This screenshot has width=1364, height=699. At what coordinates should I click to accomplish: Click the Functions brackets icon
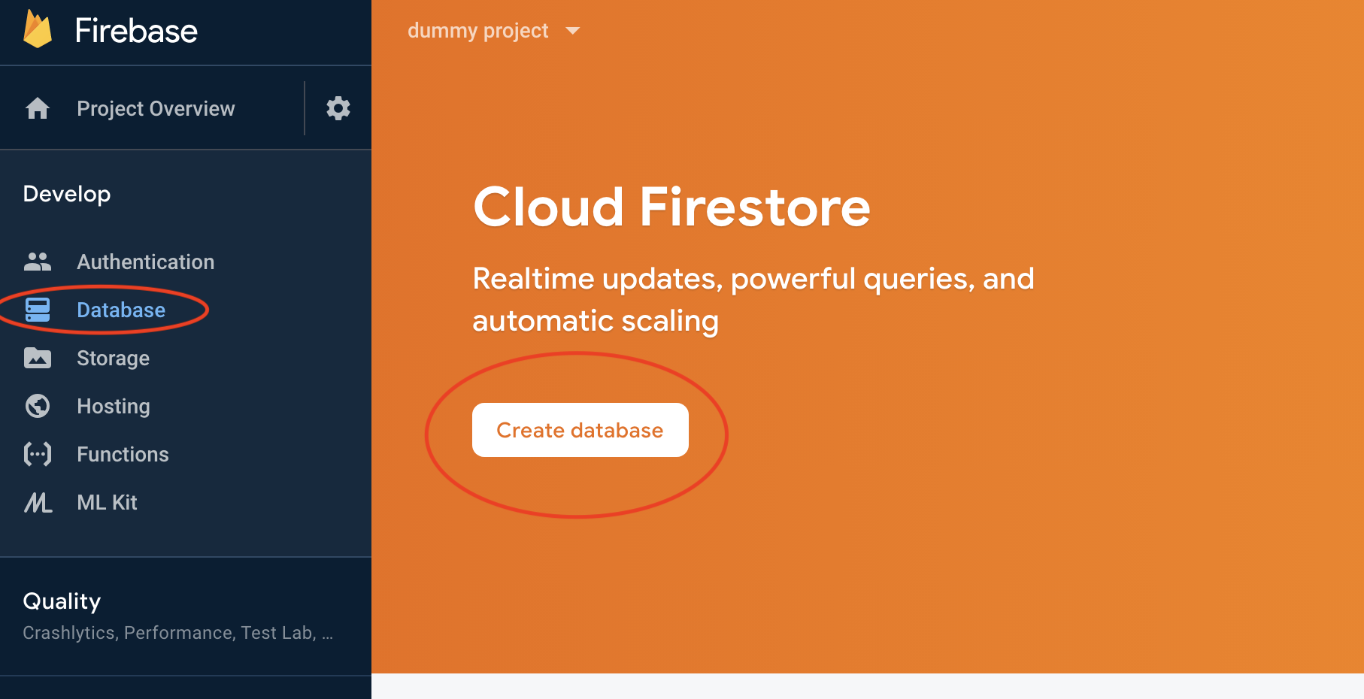coord(38,454)
